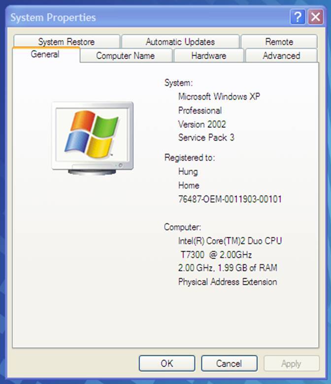
Task: Close the System Properties dialog
Action: point(315,18)
